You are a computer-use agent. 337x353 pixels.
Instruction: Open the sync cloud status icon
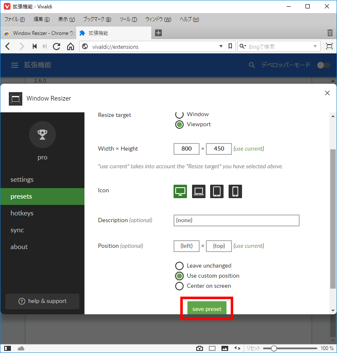tap(21, 348)
